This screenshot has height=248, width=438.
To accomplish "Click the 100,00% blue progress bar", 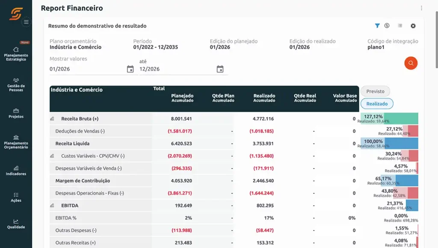I will point(389,144).
